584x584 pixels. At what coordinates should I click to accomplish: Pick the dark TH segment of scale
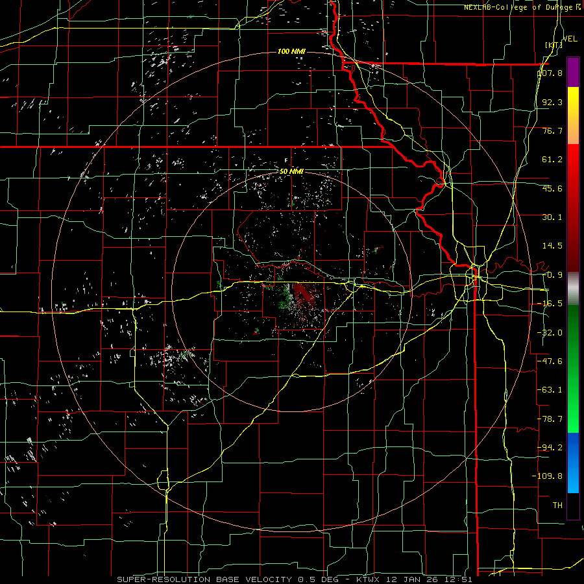(x=573, y=505)
